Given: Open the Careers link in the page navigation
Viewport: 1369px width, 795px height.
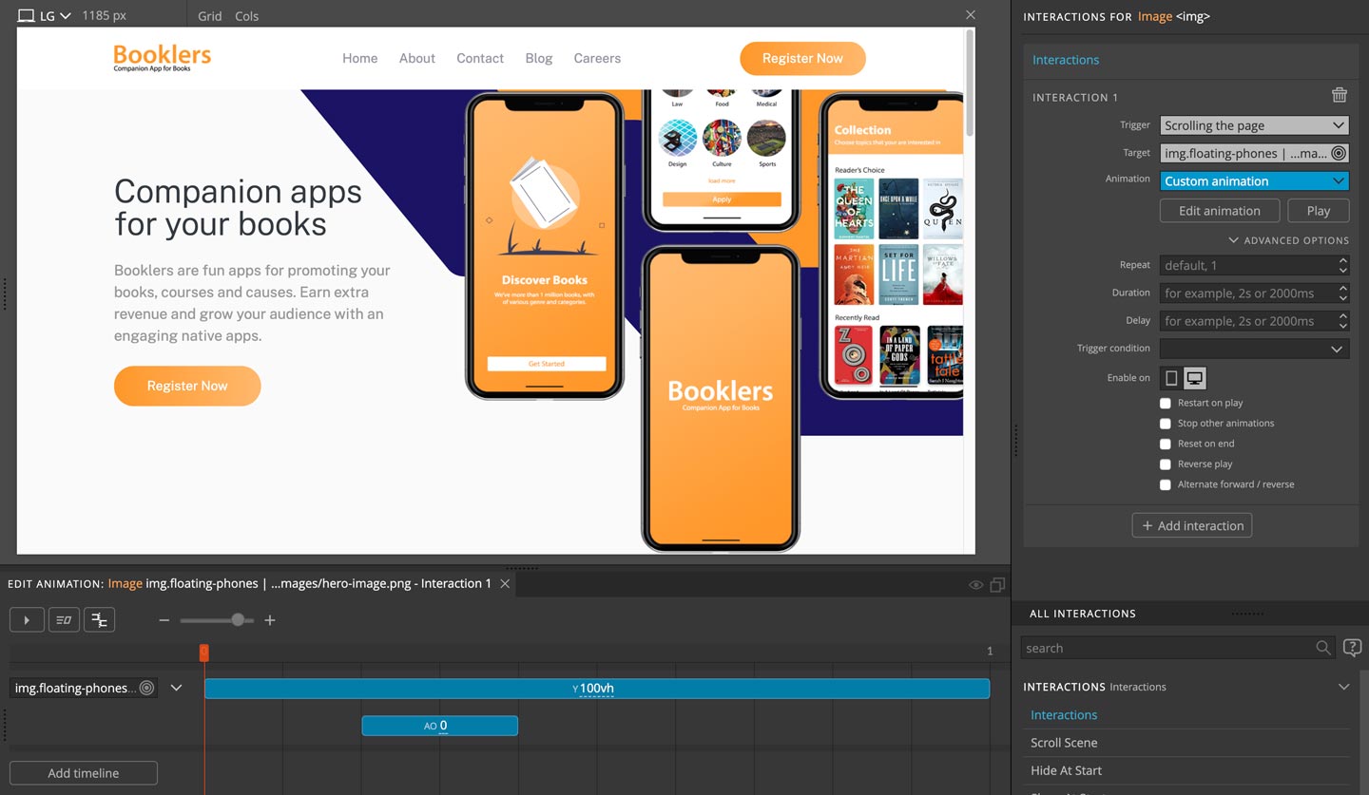Looking at the screenshot, I should (x=597, y=58).
